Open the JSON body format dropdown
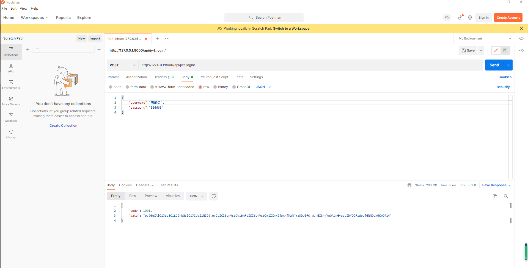528x268 pixels. 263,87
